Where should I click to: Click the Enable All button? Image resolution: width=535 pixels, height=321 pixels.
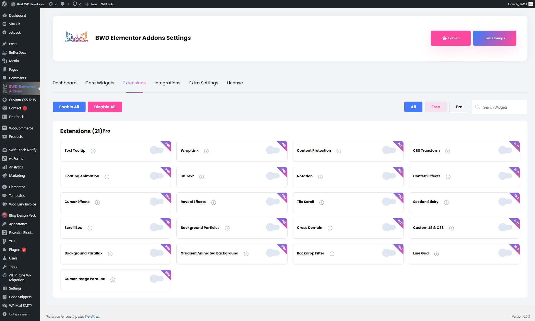click(69, 107)
